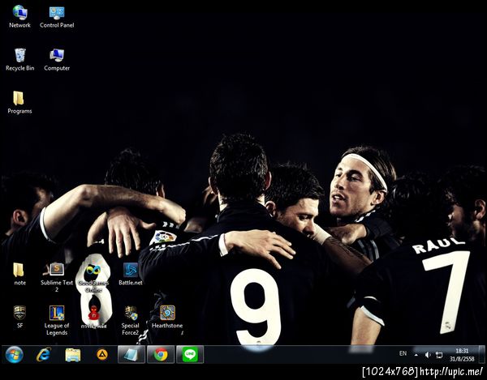Launch Internet Explorer from taskbar
The width and height of the screenshot is (487, 380).
[x=44, y=355]
